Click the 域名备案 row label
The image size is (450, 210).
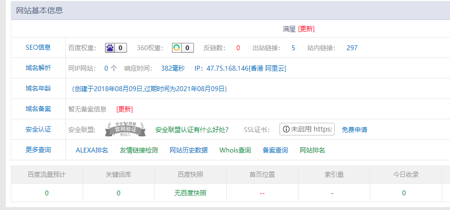[x=38, y=109]
